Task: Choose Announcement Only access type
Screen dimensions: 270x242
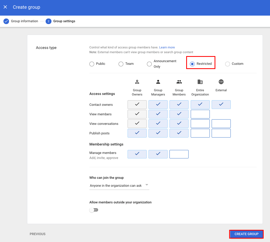Action: [x=149, y=64]
